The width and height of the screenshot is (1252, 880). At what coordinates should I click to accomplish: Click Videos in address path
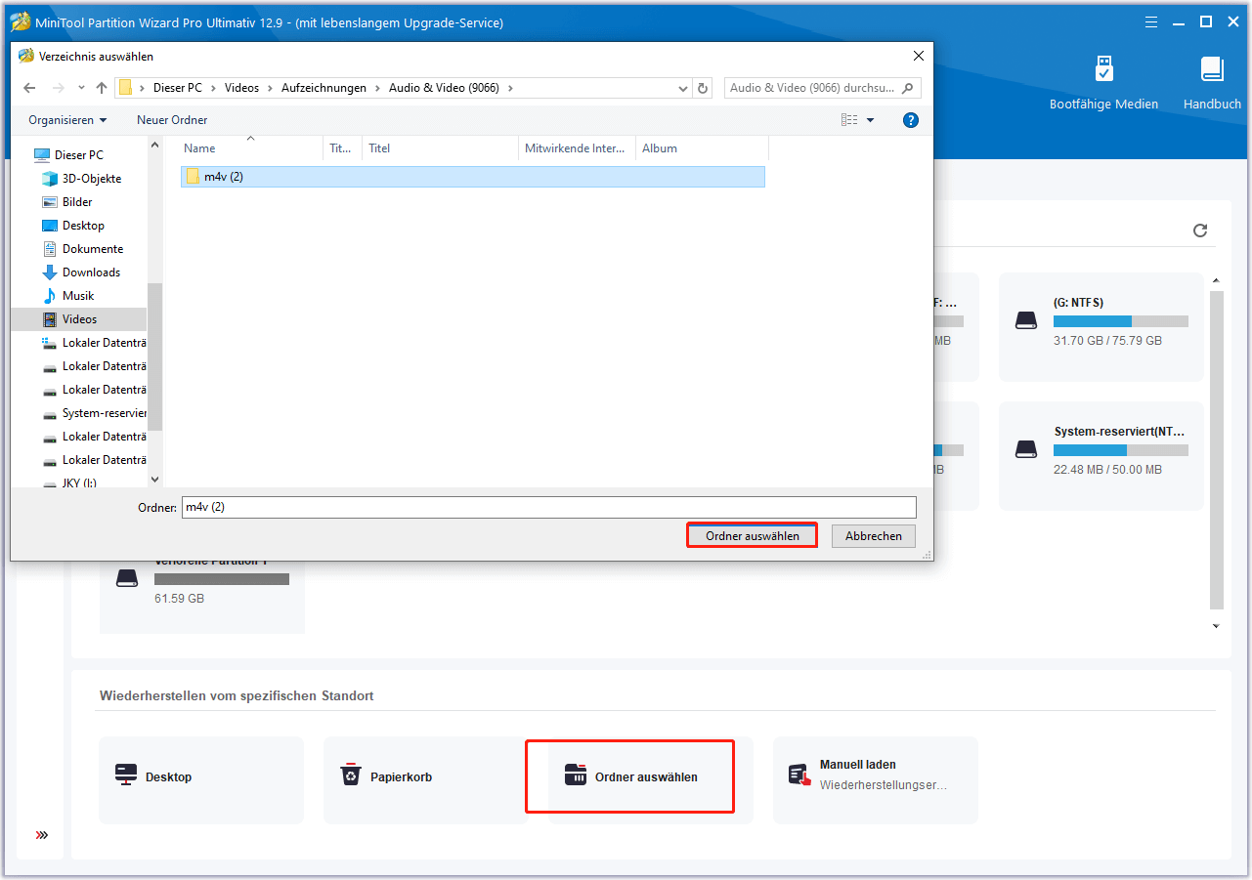coord(242,88)
